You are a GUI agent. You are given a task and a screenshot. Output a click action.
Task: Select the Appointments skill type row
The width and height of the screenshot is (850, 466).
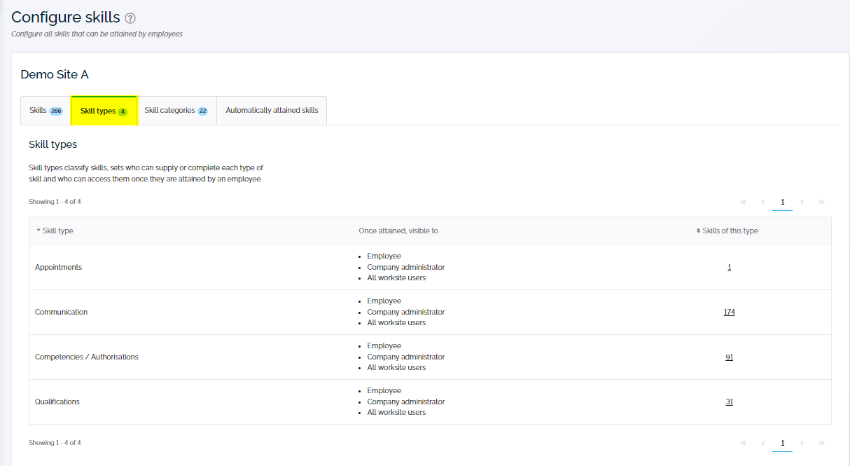[59, 267]
